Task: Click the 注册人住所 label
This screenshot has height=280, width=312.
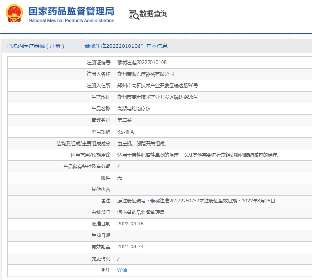Action: pos(99,86)
